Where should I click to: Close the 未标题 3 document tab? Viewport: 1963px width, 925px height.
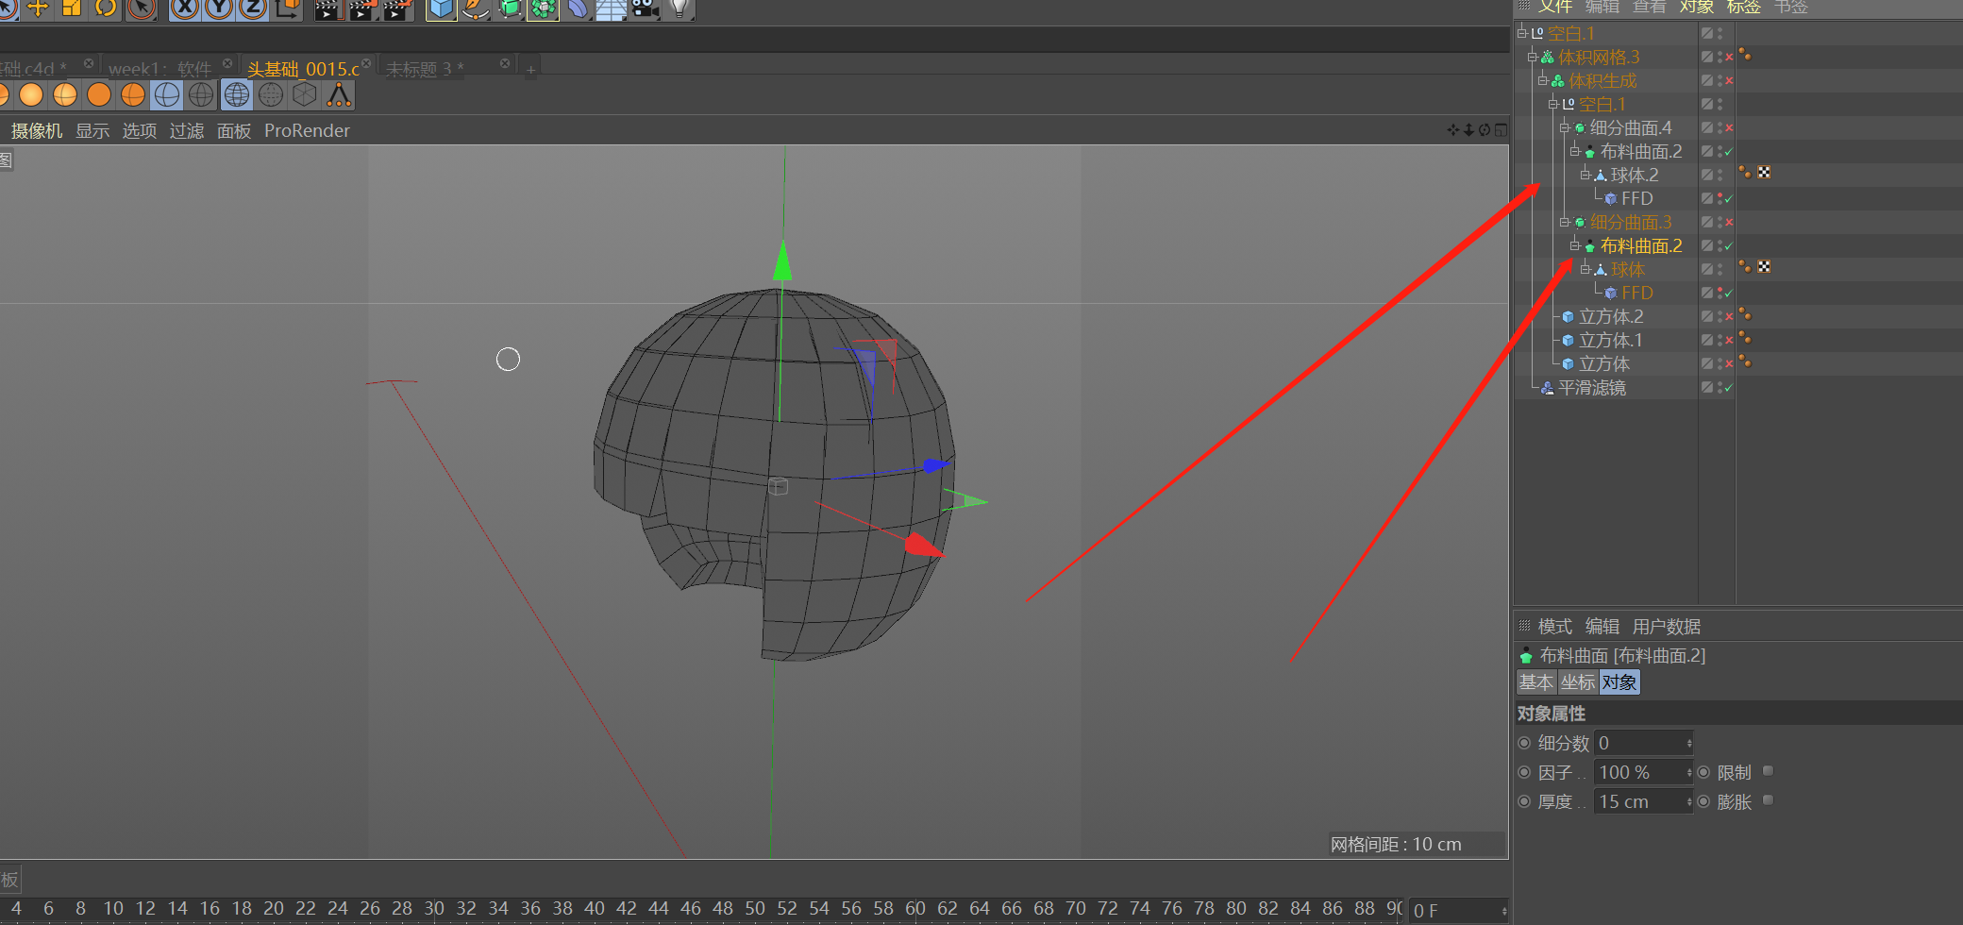tap(505, 64)
